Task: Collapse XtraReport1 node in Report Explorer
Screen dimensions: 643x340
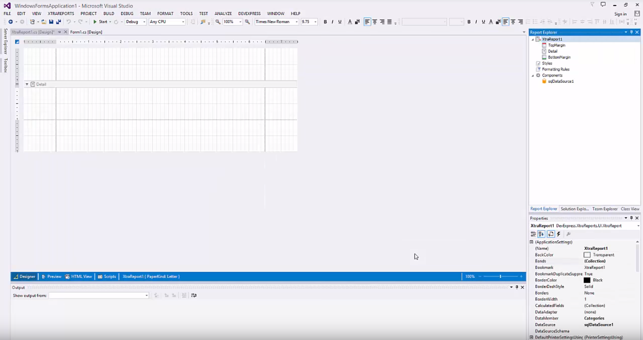Action: coord(533,40)
